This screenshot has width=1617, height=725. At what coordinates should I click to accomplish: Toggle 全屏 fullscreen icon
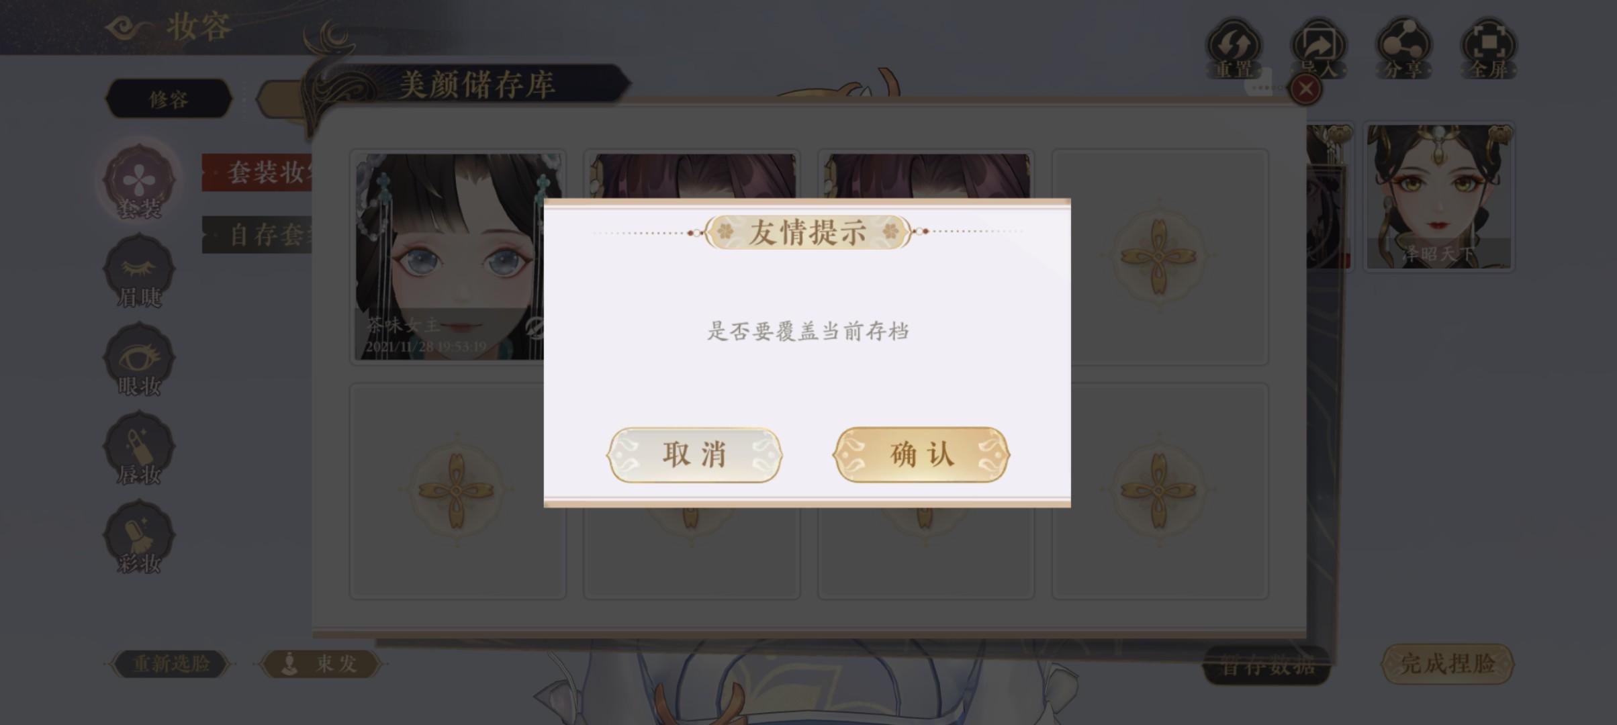(1489, 48)
